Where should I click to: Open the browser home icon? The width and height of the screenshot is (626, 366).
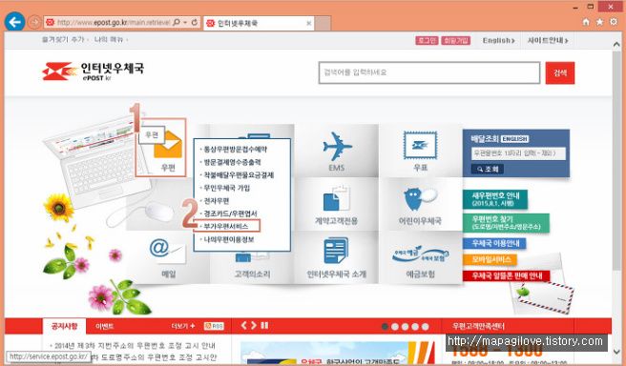586,22
